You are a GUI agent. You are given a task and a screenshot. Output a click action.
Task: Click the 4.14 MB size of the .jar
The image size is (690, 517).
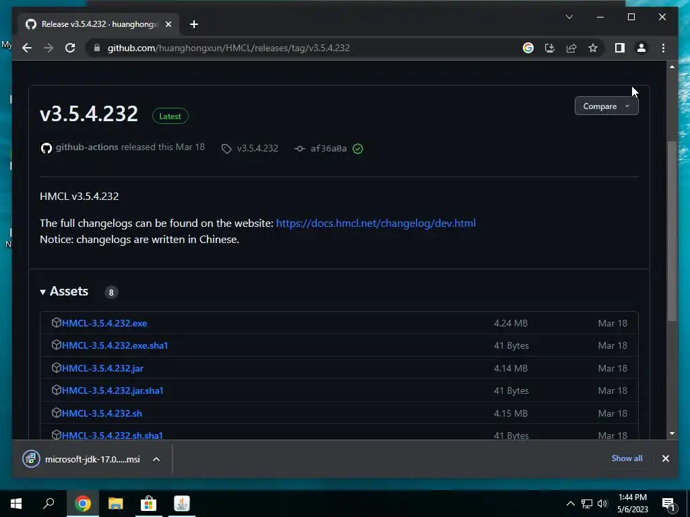511,368
